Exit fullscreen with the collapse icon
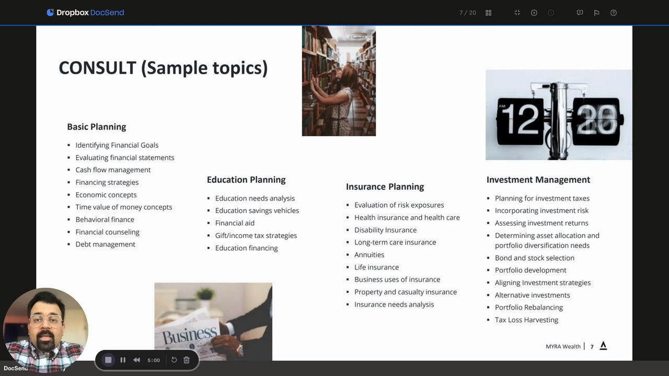669x376 pixels. [517, 13]
